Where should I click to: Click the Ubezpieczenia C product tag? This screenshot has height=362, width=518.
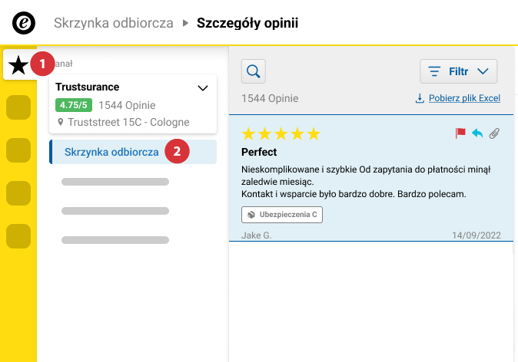coord(282,215)
